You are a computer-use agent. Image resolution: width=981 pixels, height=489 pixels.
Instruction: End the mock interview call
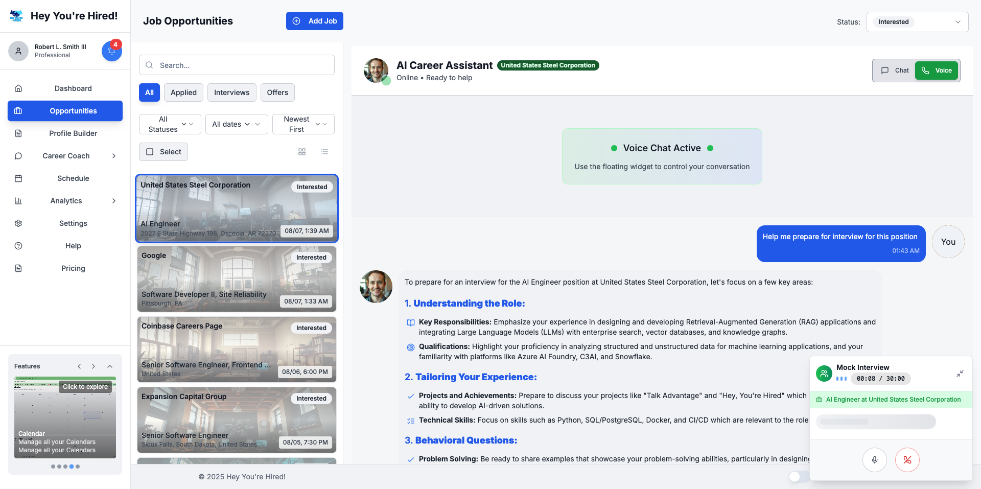point(907,460)
